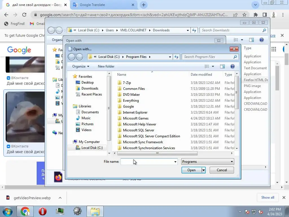Open the 7-Zip folder
Screen dimensions: 289x217
pyautogui.click(x=127, y=83)
